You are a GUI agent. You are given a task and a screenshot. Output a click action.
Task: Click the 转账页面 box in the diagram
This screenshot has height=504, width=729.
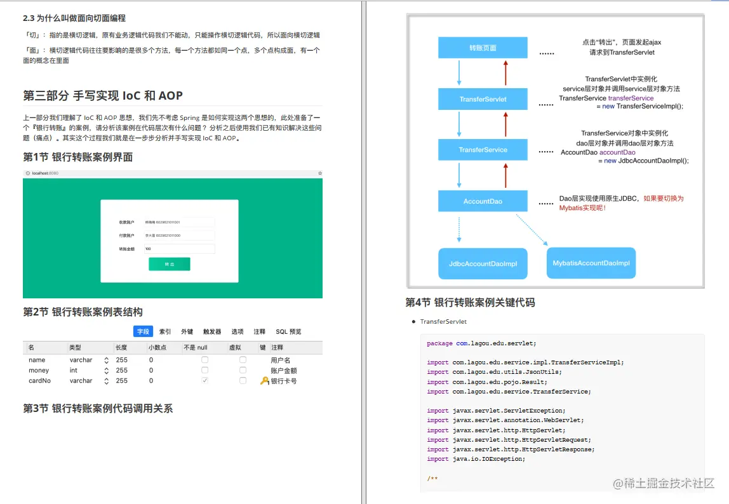[483, 48]
